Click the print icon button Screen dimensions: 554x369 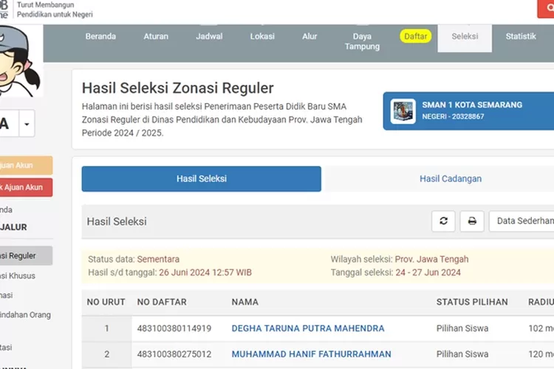(472, 221)
